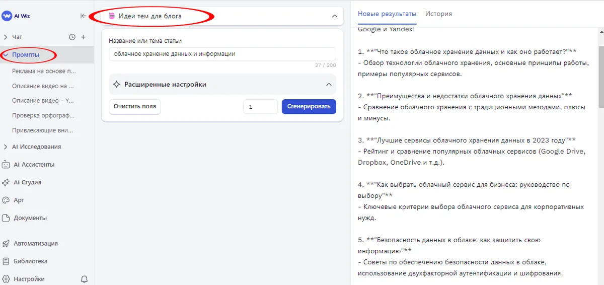Click the results count field showing 1
604x285 pixels.
[260, 107]
